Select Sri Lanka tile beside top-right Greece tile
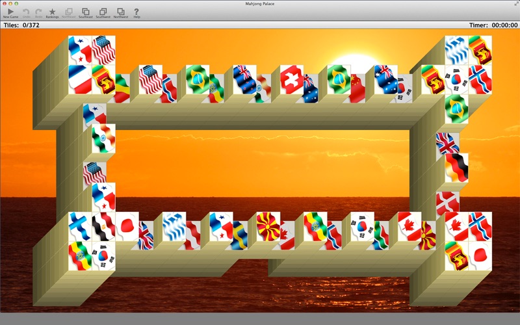Viewport: 520px width, 325px height. pyautogui.click(x=480, y=51)
